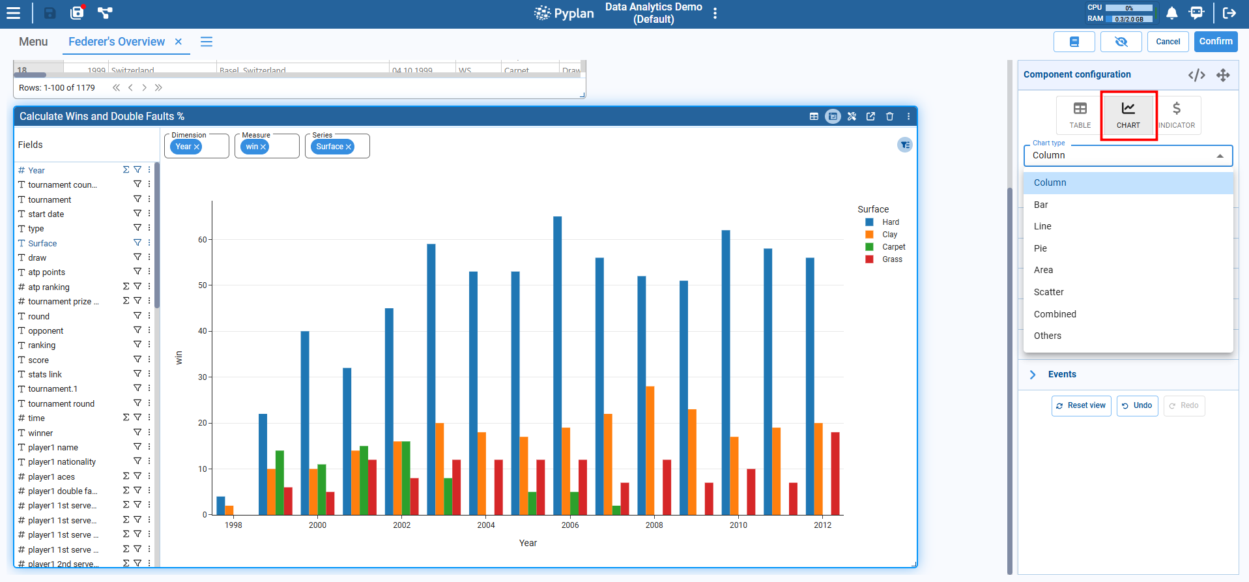This screenshot has width=1249, height=582.
Task: Switch to the TABLE component tab
Action: click(1080, 115)
